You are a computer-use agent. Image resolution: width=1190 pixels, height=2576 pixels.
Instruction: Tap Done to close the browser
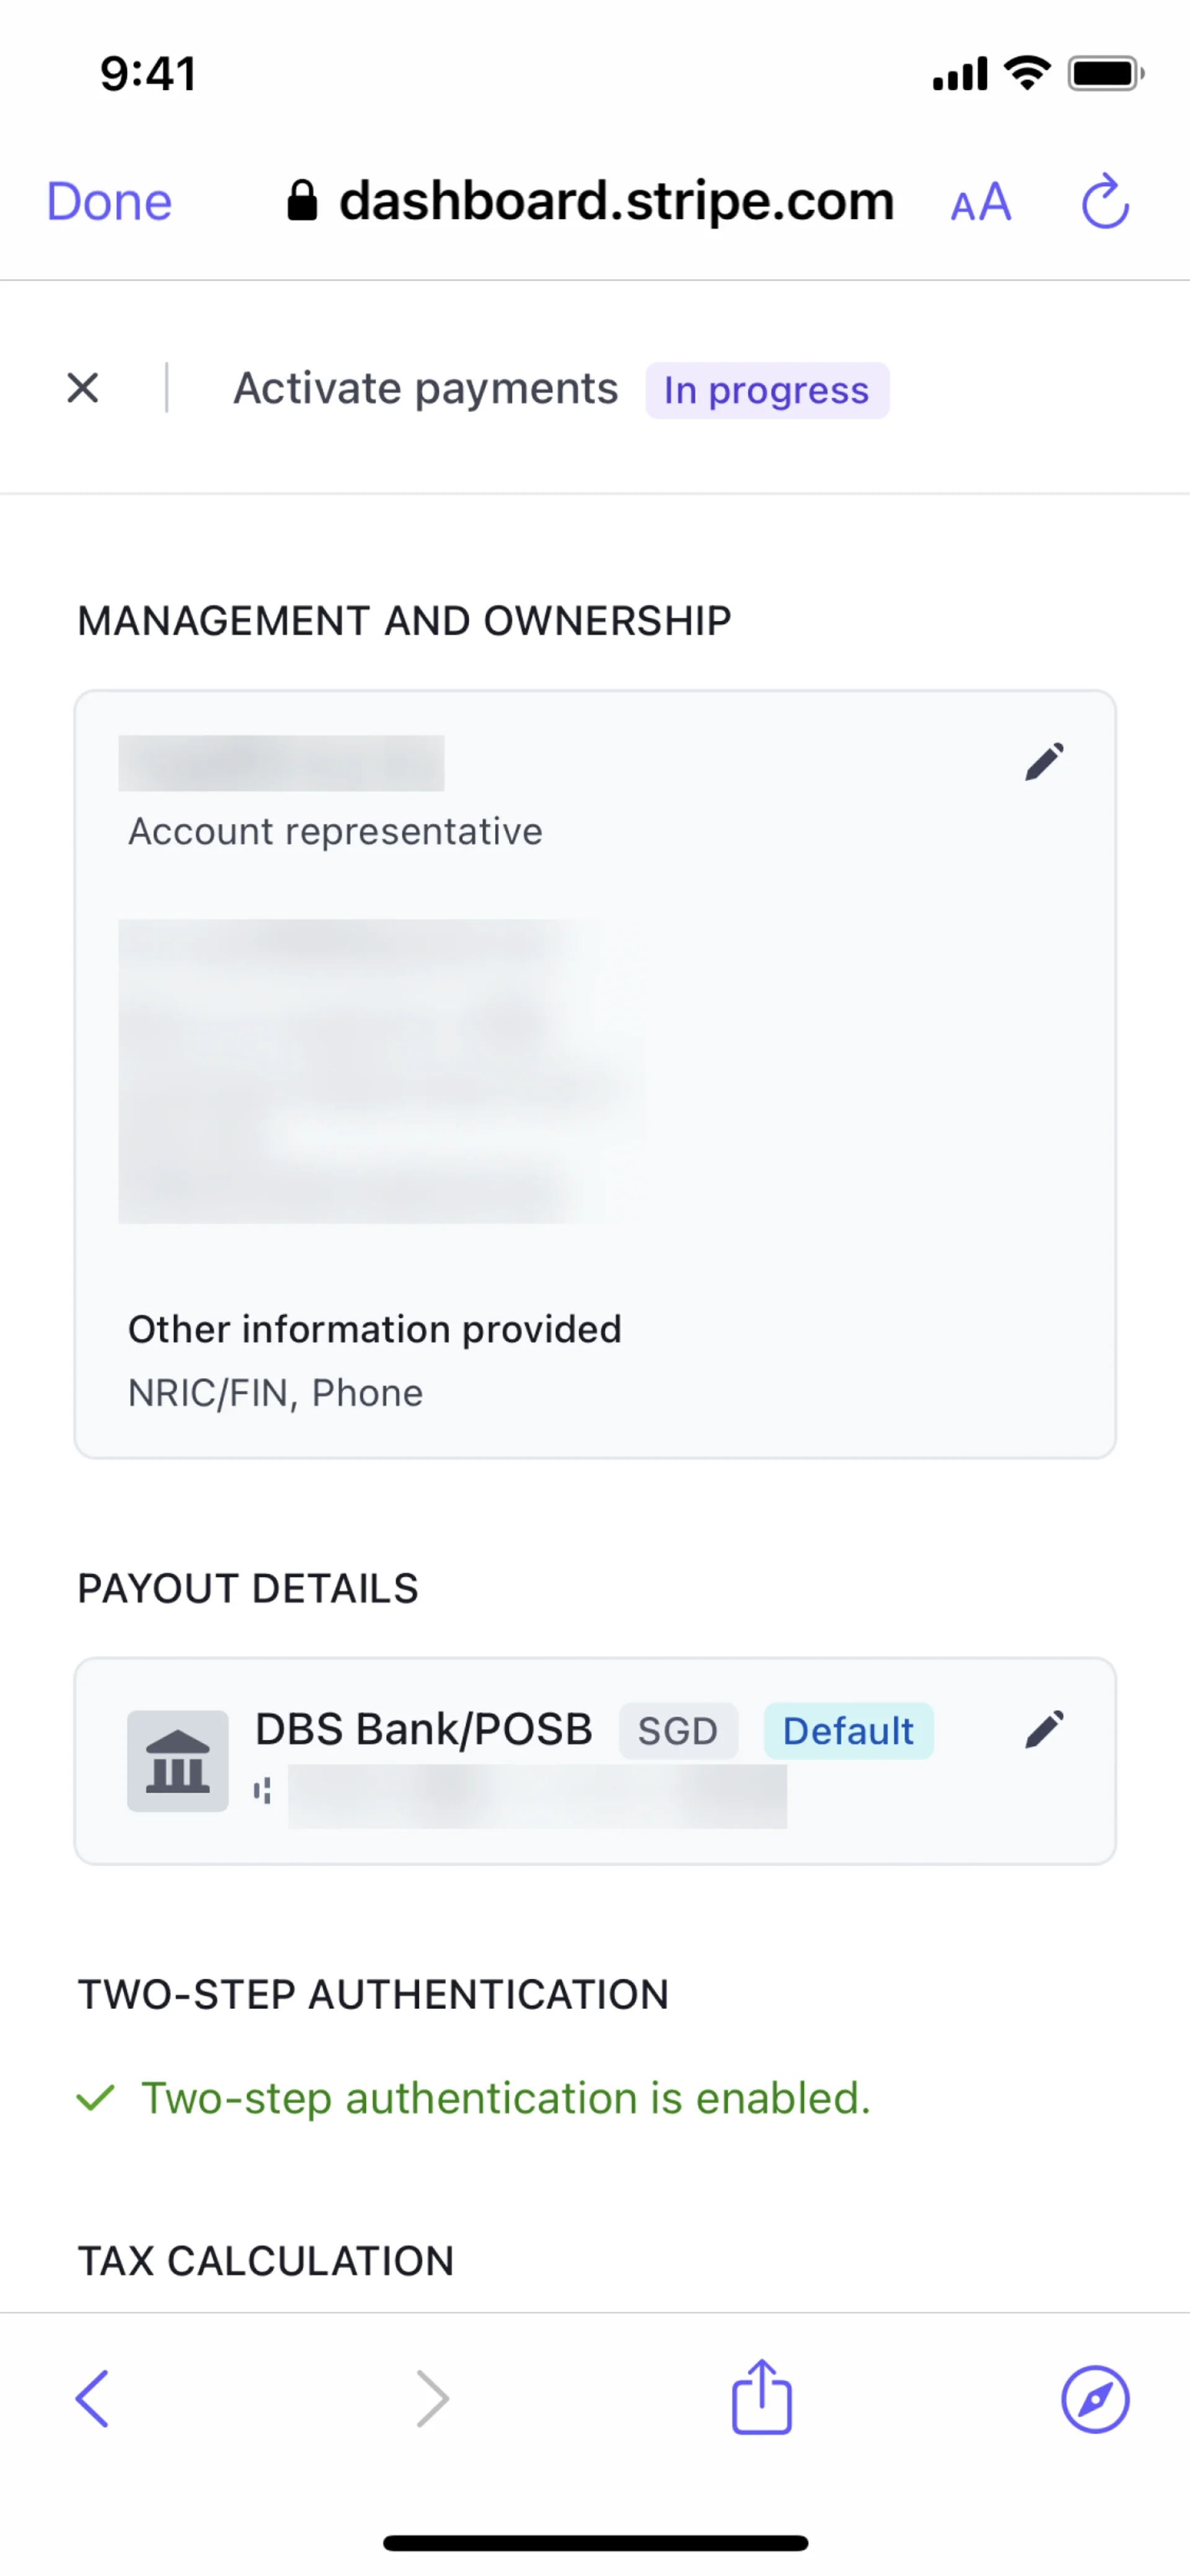pyautogui.click(x=109, y=202)
